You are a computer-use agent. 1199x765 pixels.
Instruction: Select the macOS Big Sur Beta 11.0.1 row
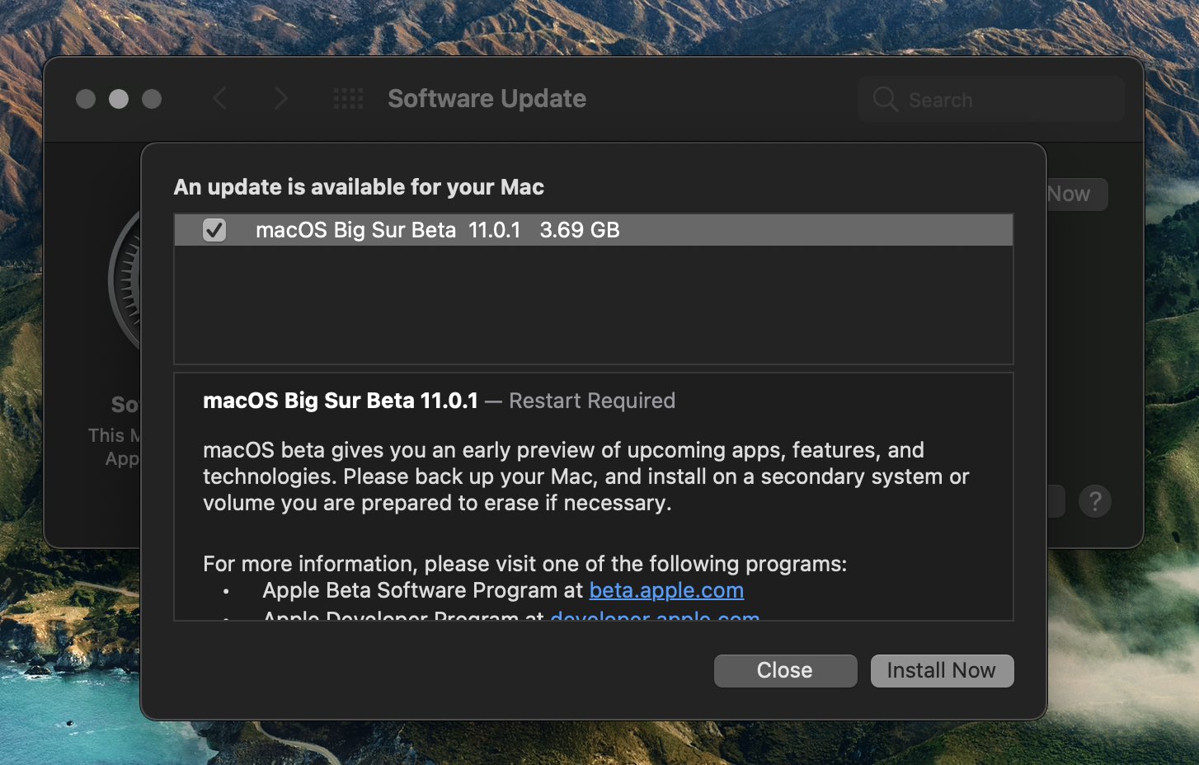coord(594,230)
